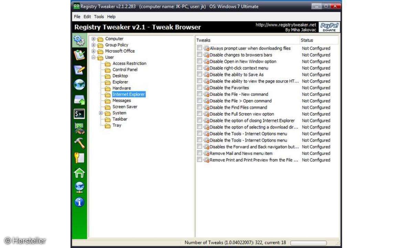Click folder icon of Microsoft Office node
This screenshot has height=248, width=413.
pyautogui.click(x=100, y=51)
